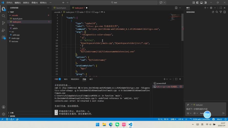Search chat sessions with magnifier icon
Image resolution: width=228 pixels, height=128 pixels.
[x=217, y=12]
